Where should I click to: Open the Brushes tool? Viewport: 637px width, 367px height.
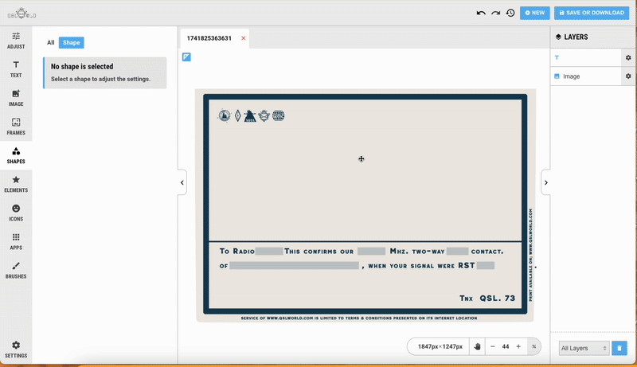pos(16,270)
